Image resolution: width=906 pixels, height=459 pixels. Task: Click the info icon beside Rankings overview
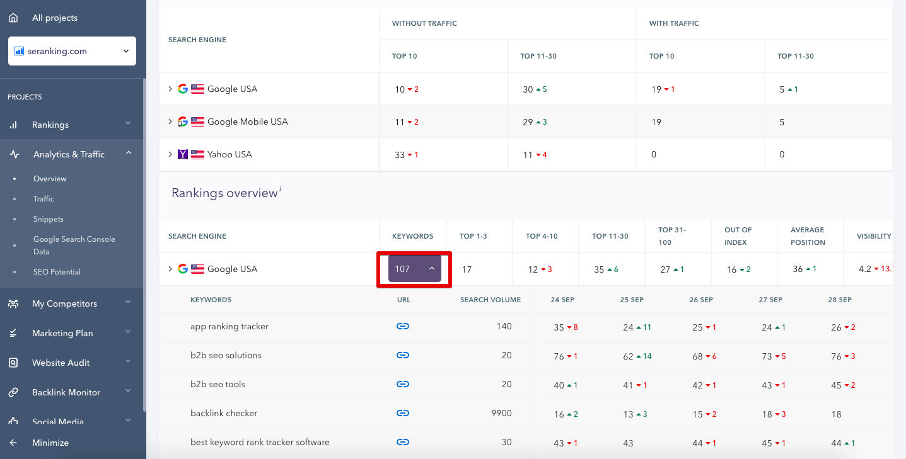(281, 190)
